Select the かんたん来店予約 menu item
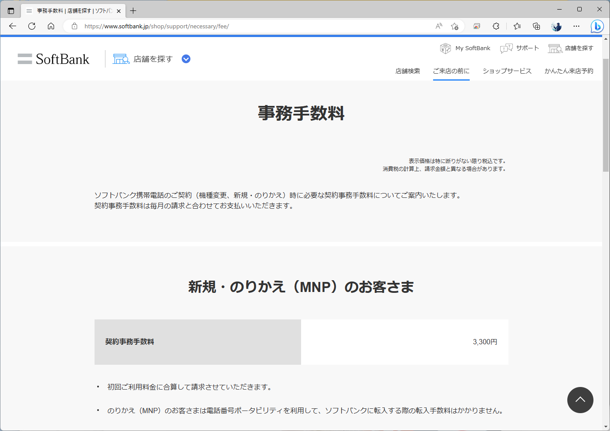The image size is (610, 431). coord(569,71)
